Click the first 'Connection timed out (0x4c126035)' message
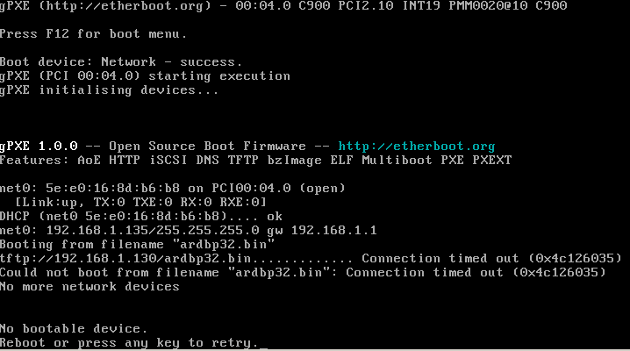The image size is (630, 351). pos(491,259)
